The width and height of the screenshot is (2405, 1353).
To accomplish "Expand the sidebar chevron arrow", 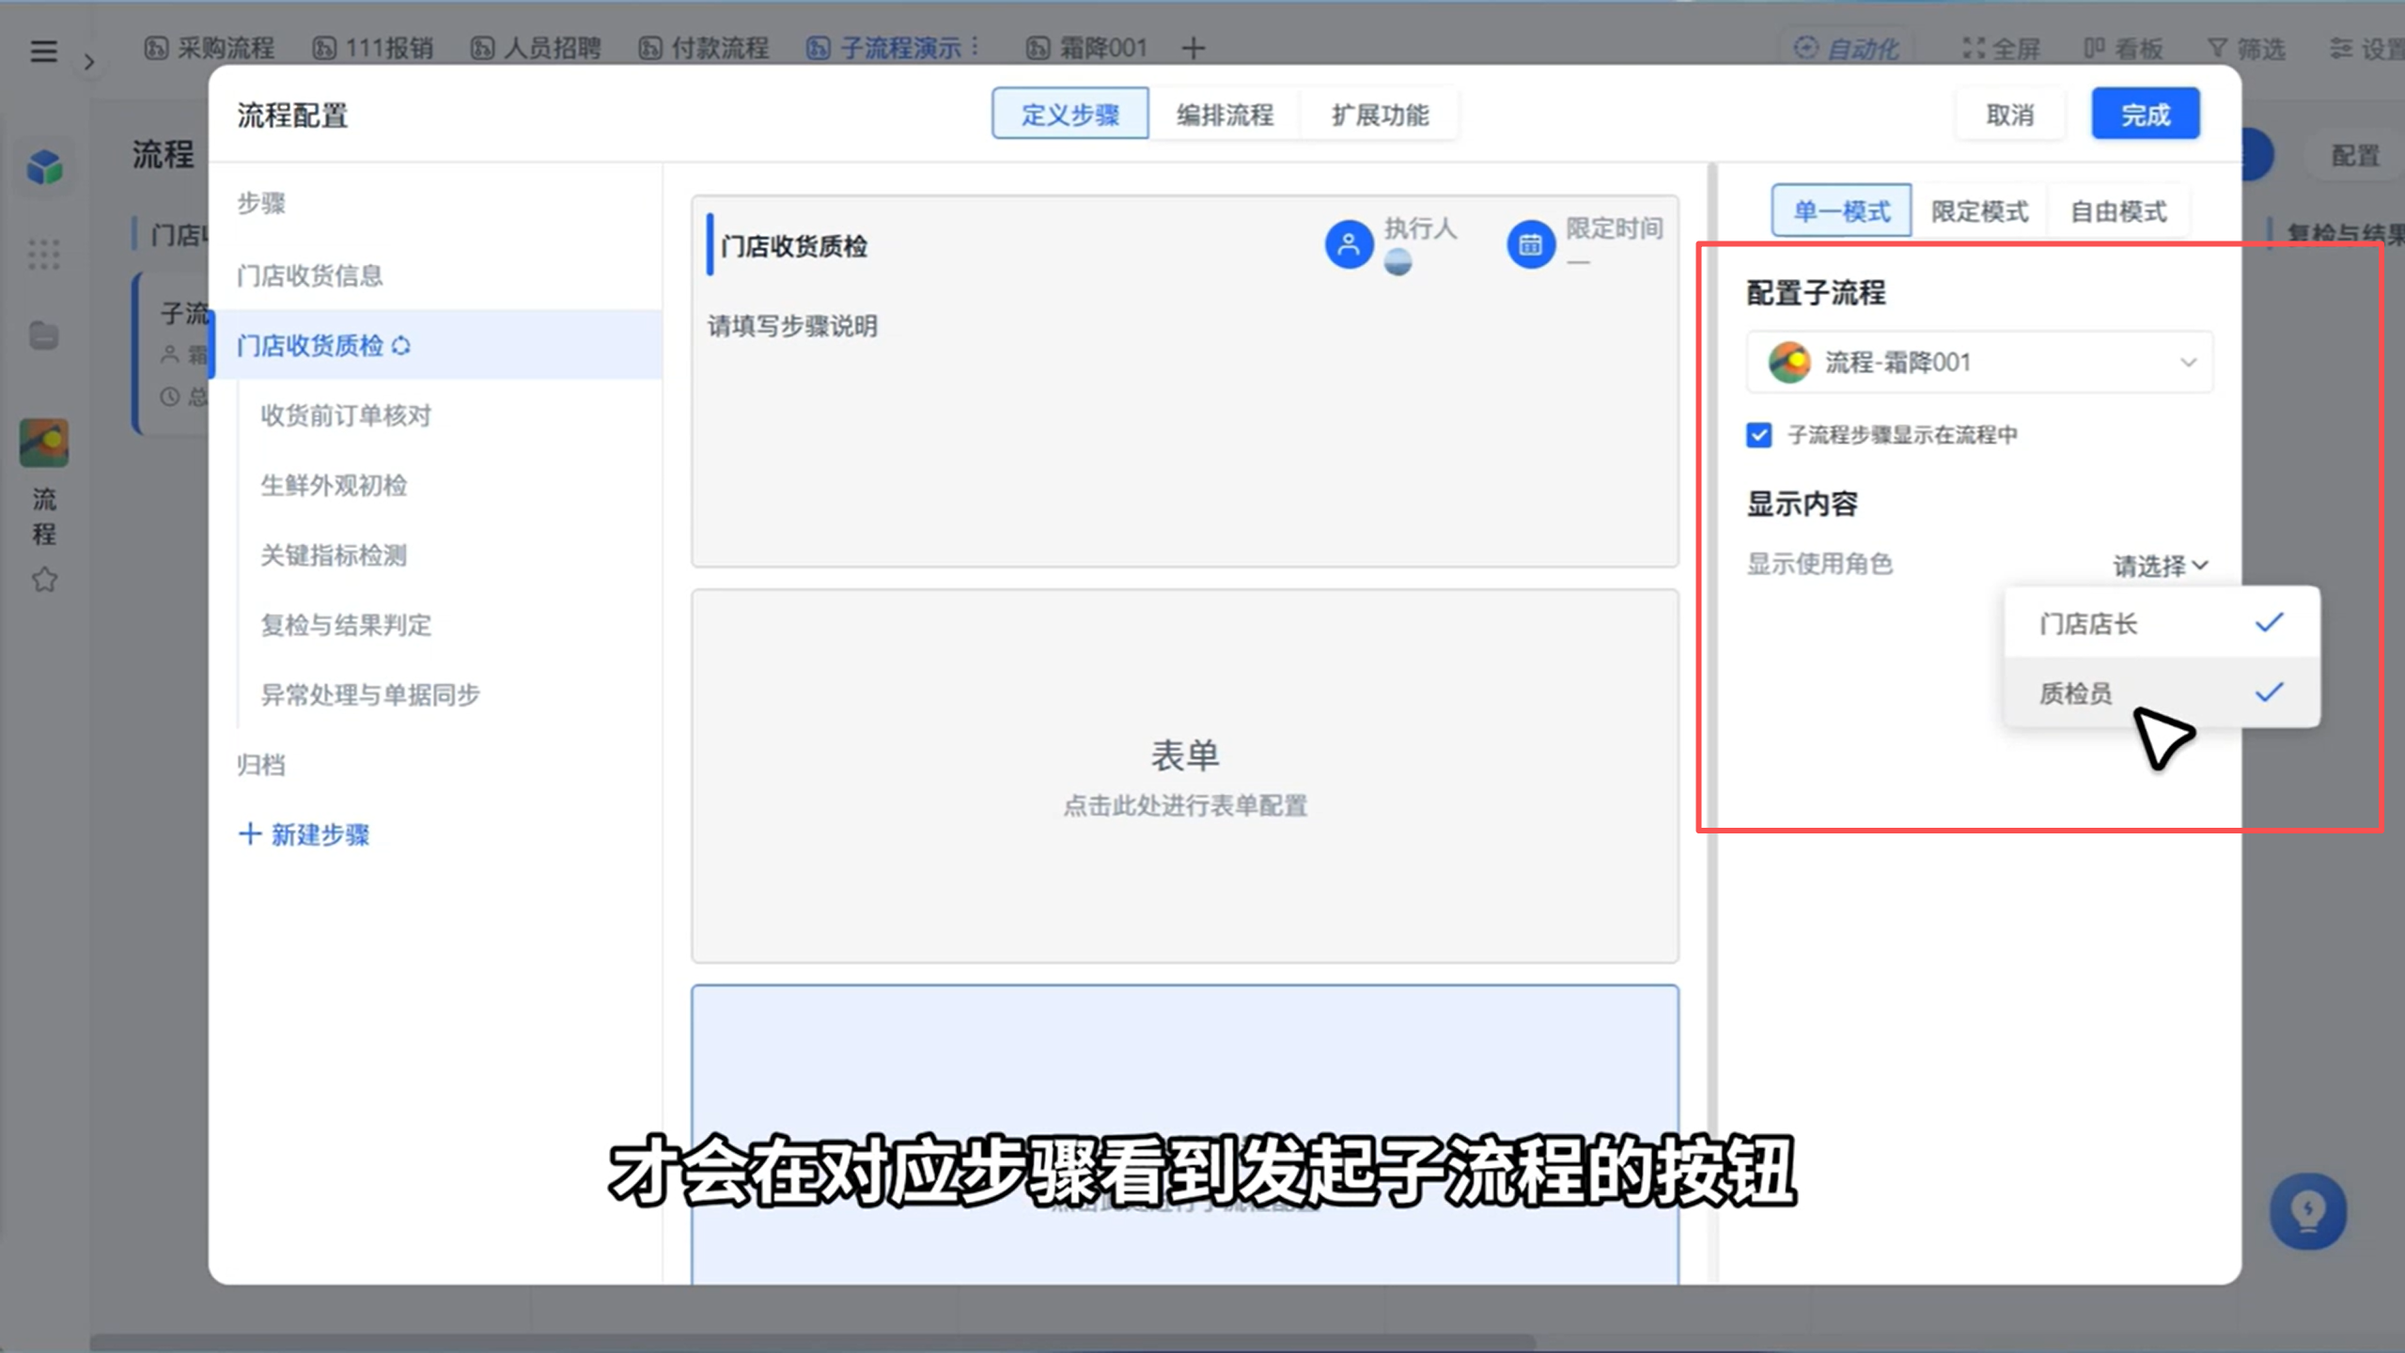I will click(89, 62).
